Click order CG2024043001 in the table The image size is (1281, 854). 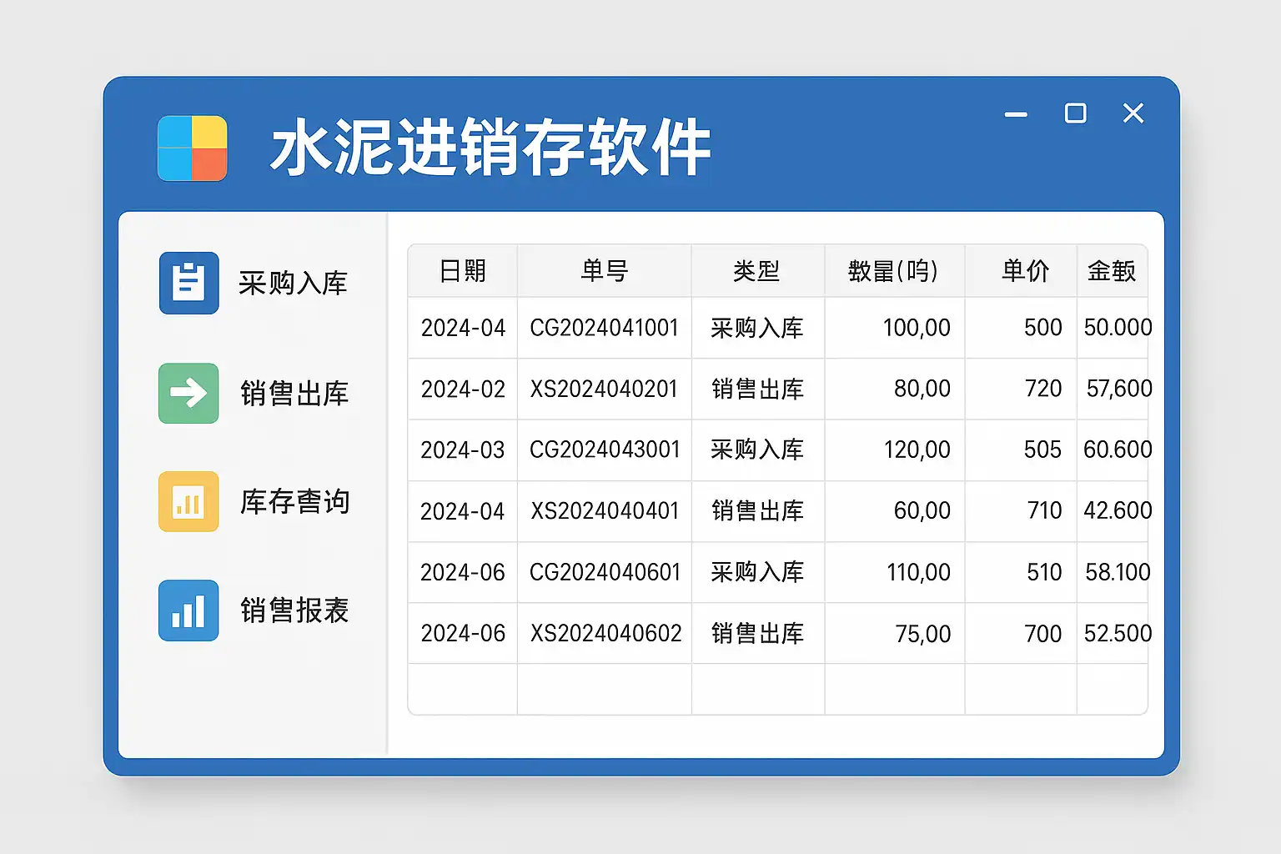[x=605, y=450]
